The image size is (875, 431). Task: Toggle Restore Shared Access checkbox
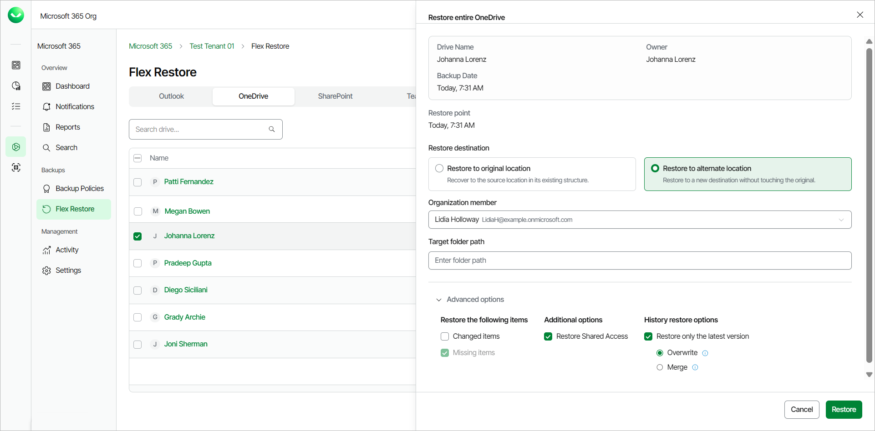coord(548,336)
